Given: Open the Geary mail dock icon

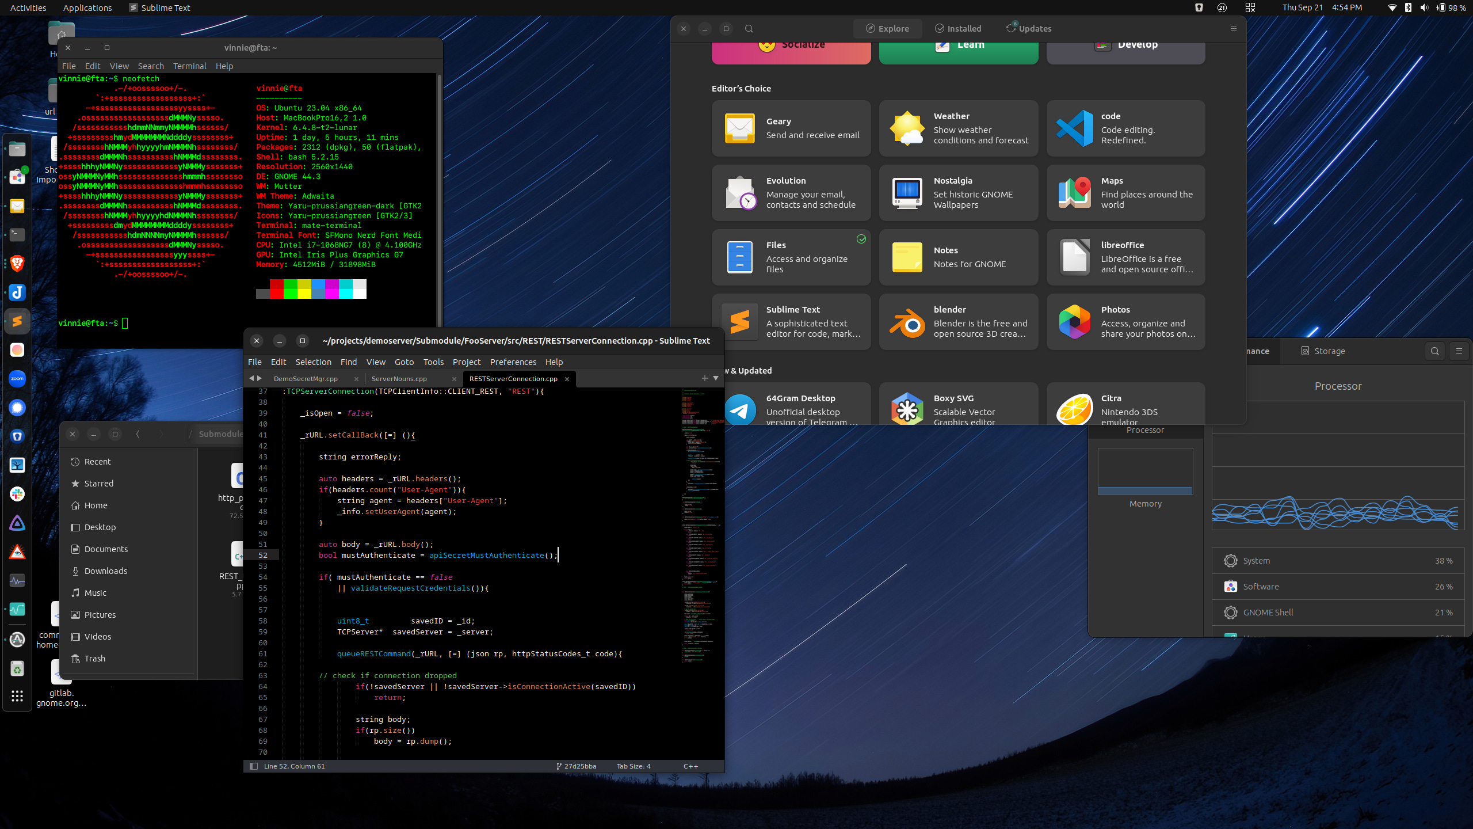Looking at the screenshot, I should [17, 206].
